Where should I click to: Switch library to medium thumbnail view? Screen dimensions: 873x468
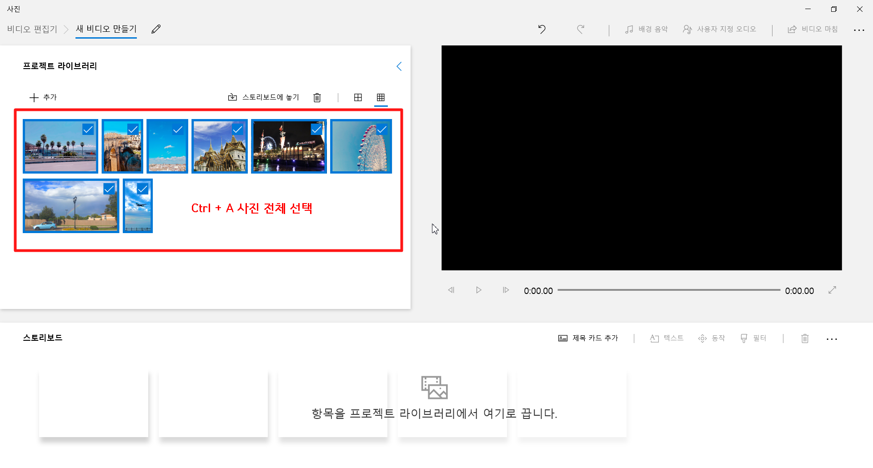pyautogui.click(x=358, y=97)
